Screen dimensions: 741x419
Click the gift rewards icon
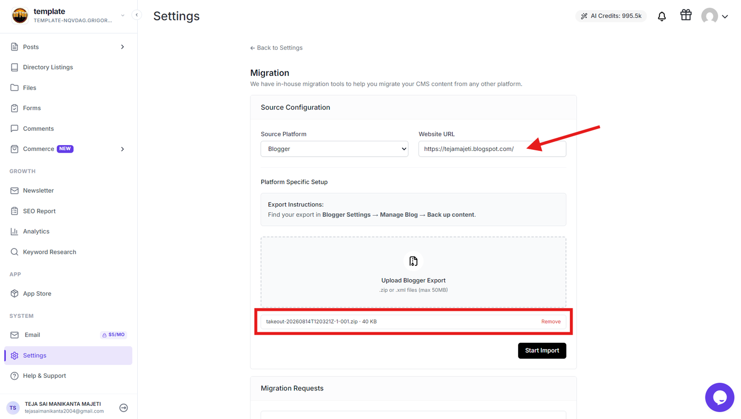point(686,15)
